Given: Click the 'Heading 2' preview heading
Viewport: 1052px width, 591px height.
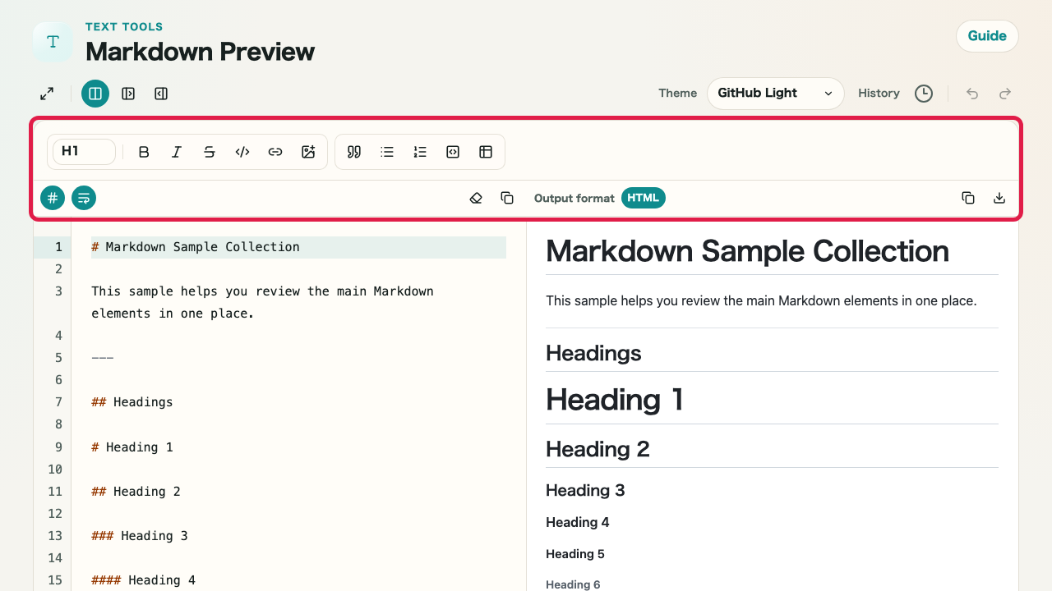Looking at the screenshot, I should point(598,449).
